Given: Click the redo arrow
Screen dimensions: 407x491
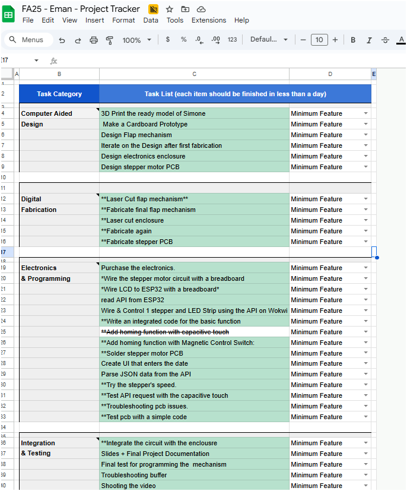Looking at the screenshot, I should [x=78, y=40].
